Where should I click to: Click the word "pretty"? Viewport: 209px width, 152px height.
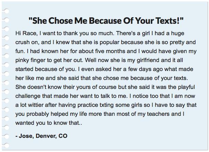[179, 43]
